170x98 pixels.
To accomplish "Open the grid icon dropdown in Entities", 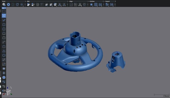I will pos(96,4).
